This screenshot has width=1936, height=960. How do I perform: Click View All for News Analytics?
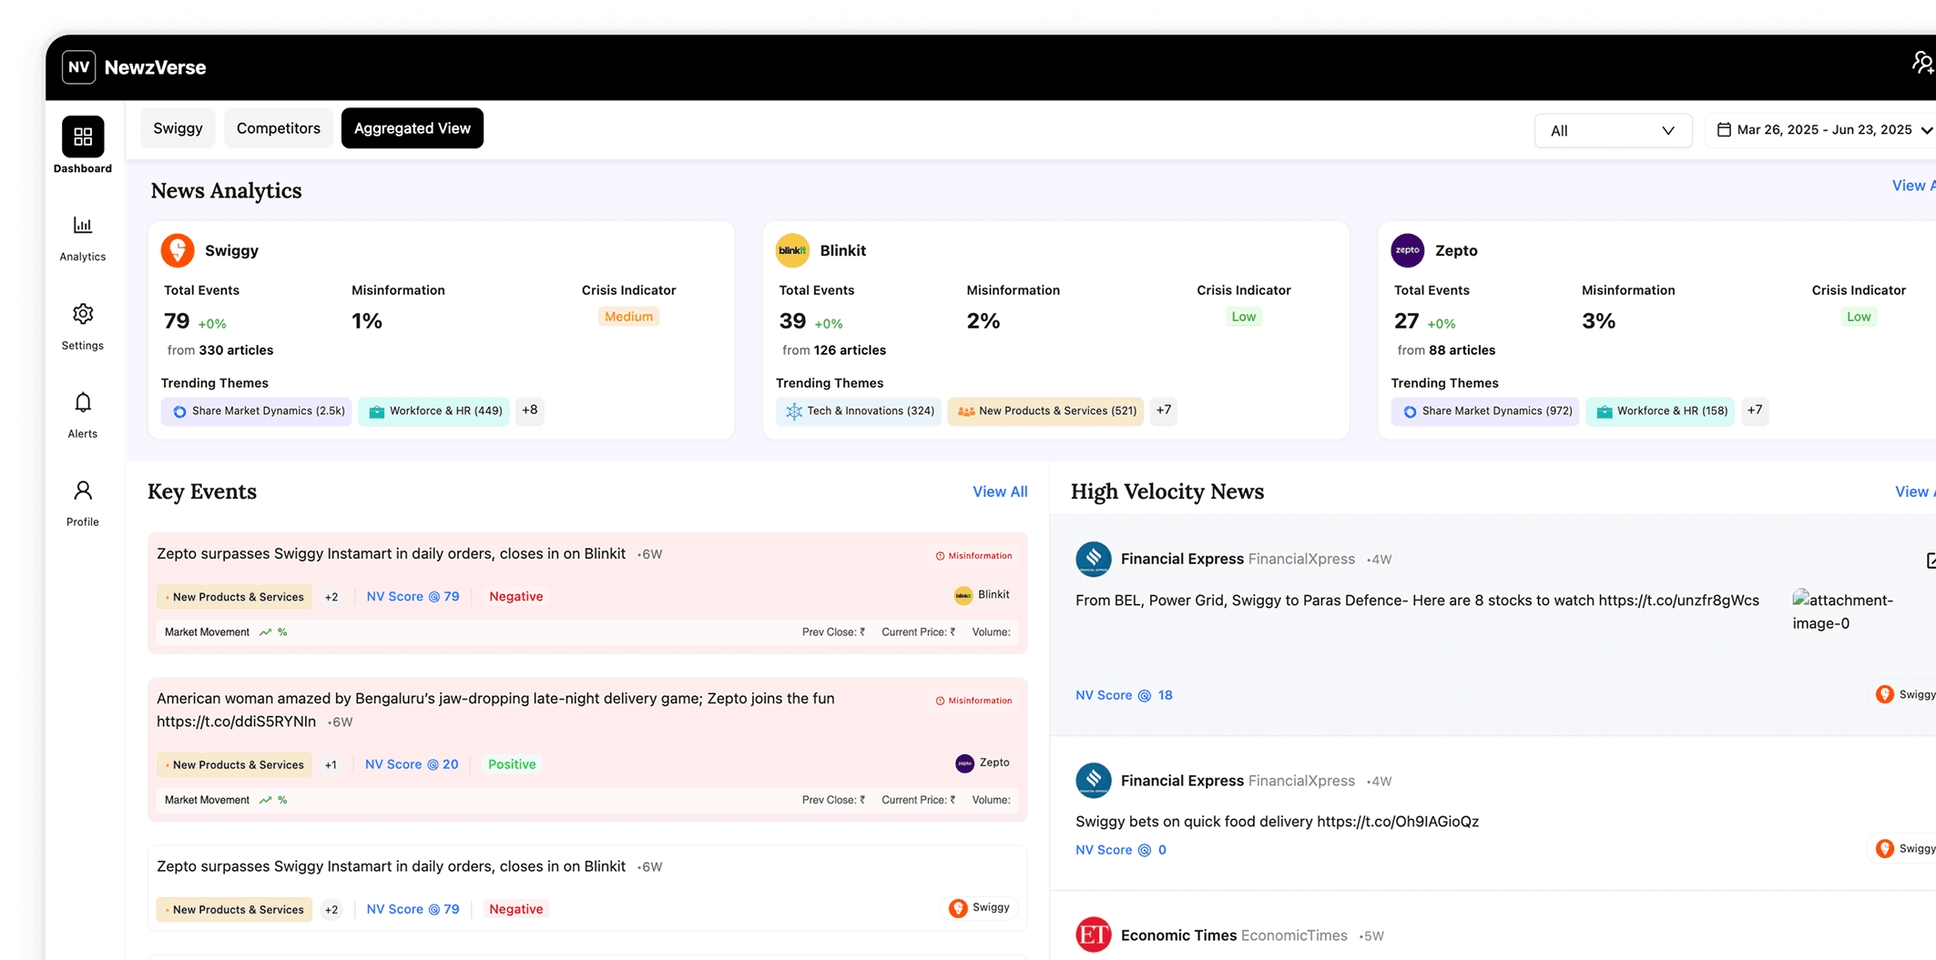pyautogui.click(x=1913, y=186)
